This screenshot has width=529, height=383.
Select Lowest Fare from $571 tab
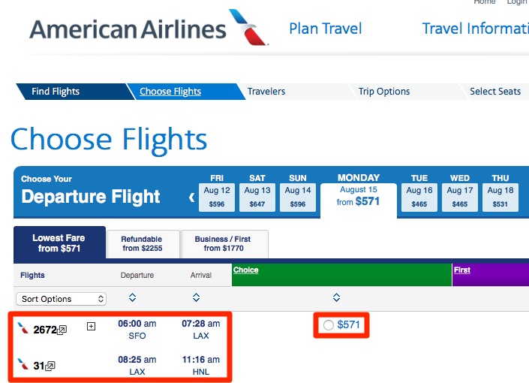(x=59, y=243)
